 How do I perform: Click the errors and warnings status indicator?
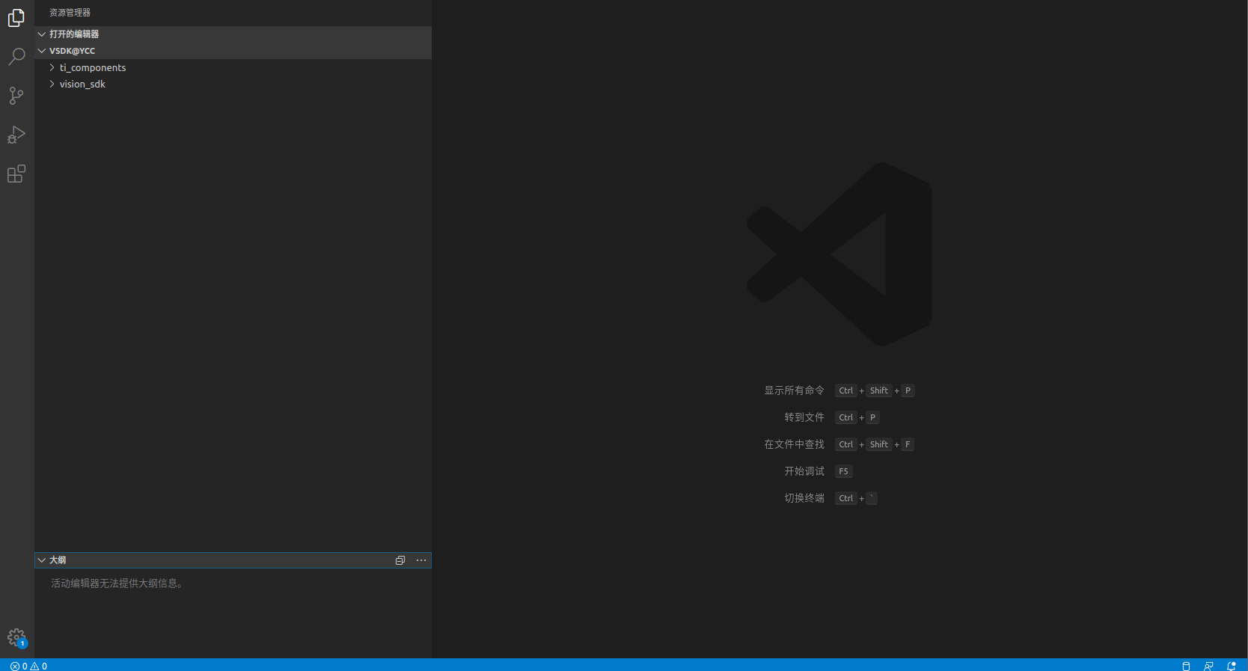point(28,666)
